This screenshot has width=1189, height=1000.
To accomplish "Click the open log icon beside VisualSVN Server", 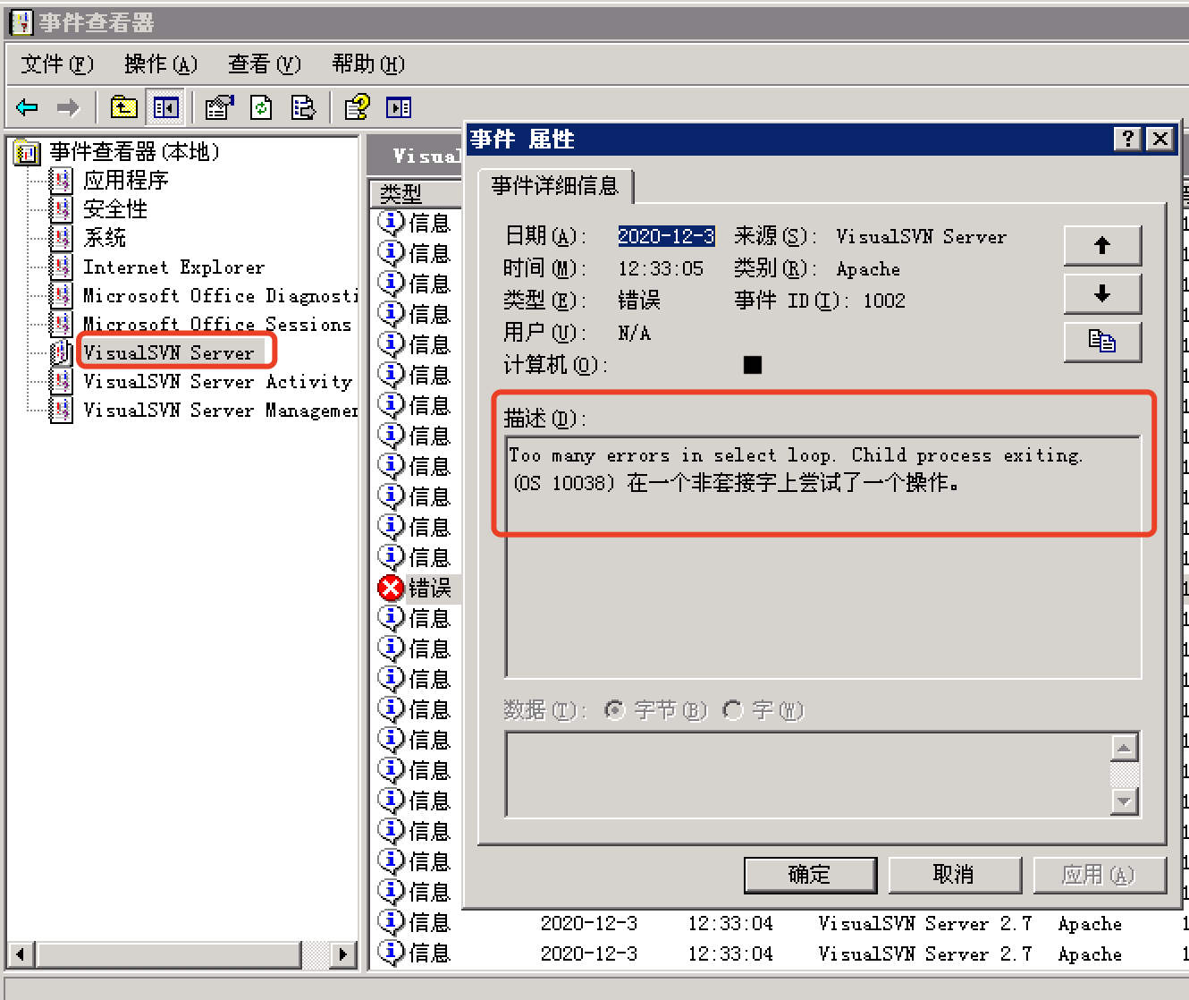I will click(62, 353).
